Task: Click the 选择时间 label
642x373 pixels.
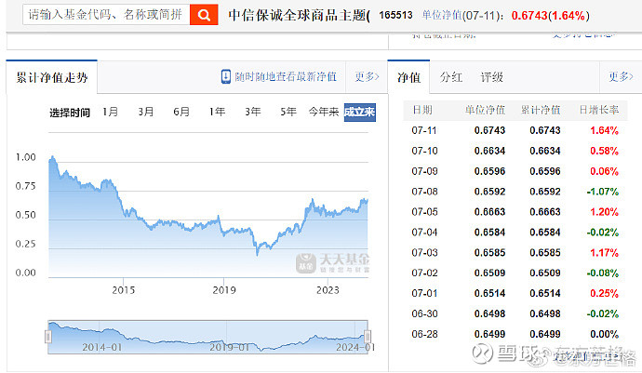Action: pyautogui.click(x=70, y=113)
